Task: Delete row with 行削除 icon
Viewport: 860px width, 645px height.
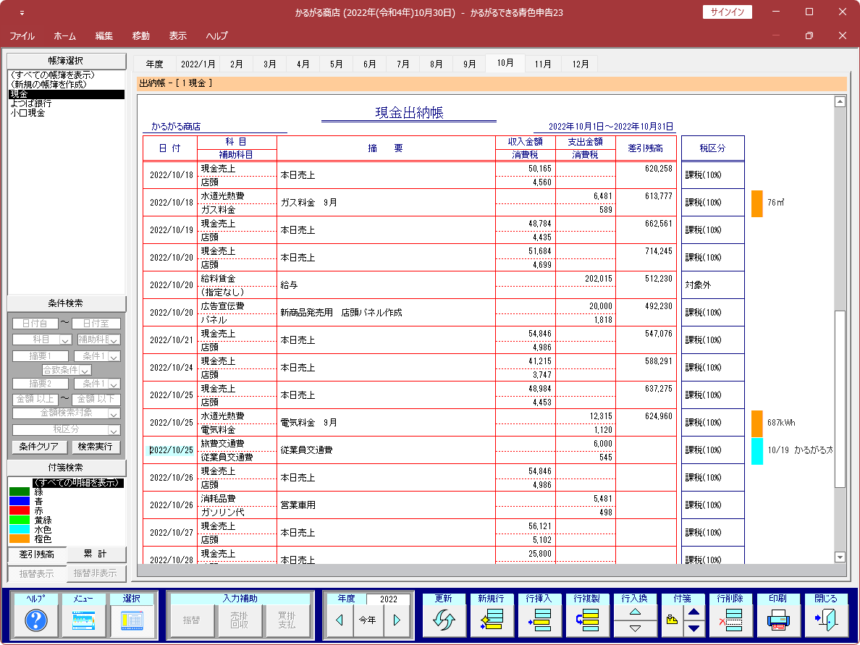Action: click(x=730, y=620)
